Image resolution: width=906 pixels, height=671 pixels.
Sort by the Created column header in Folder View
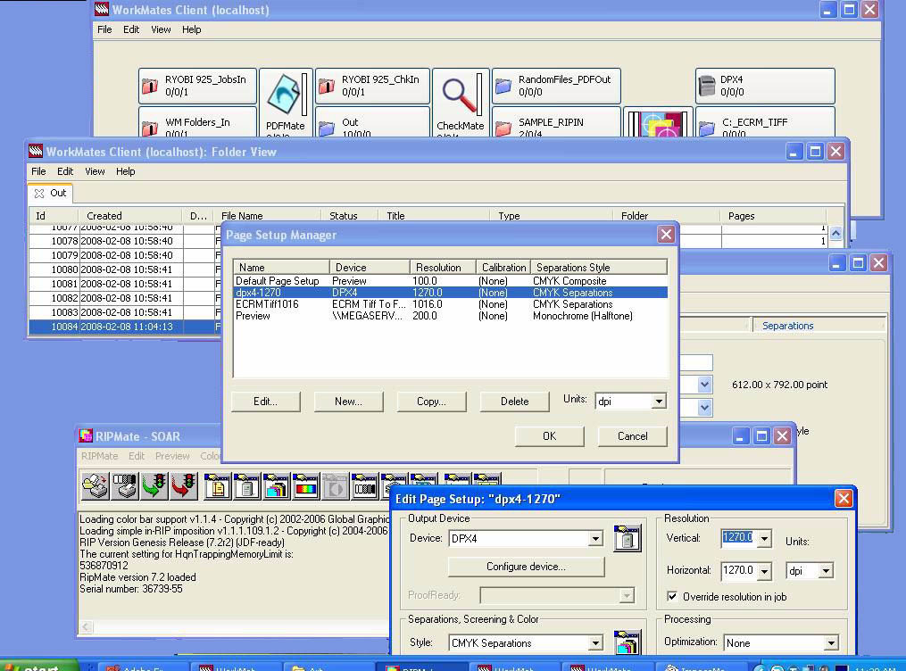(130, 216)
